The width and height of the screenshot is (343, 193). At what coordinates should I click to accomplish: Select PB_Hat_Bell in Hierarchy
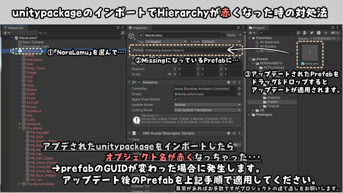click(x=40, y=133)
